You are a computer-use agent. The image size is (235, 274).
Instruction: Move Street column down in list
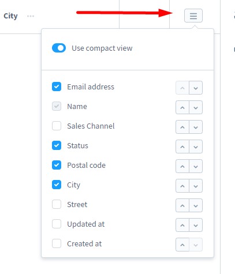tap(196, 205)
